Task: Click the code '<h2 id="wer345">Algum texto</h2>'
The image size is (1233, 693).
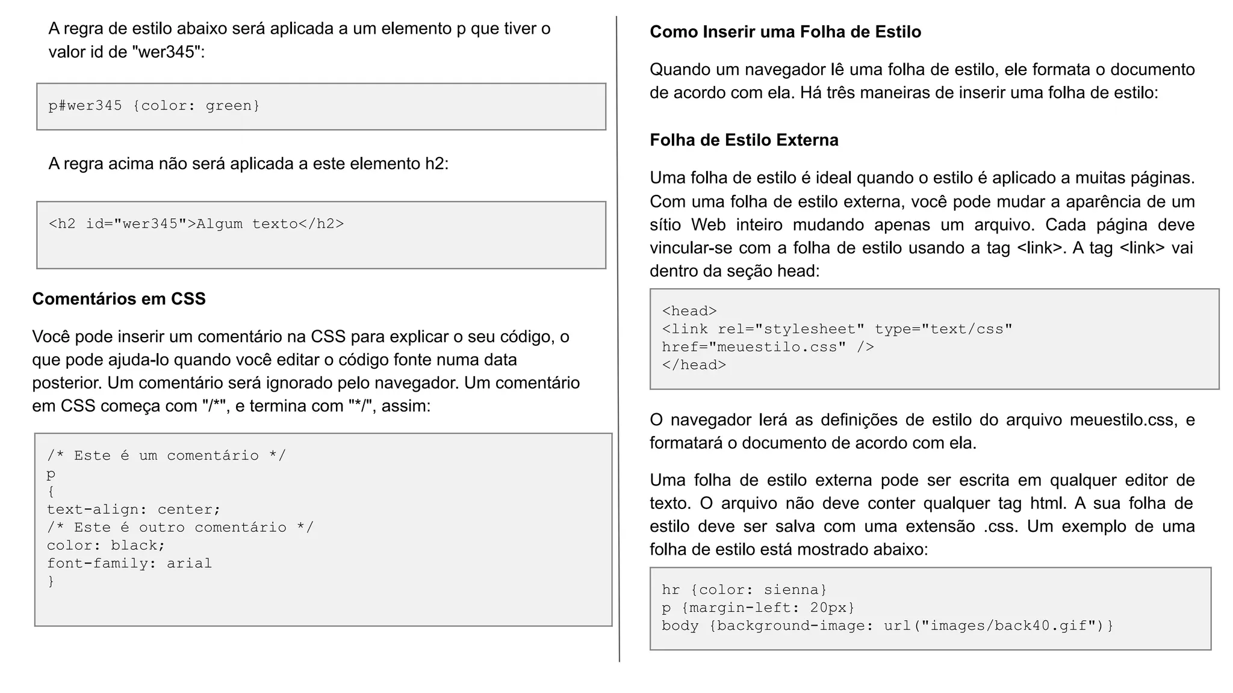Action: point(196,224)
